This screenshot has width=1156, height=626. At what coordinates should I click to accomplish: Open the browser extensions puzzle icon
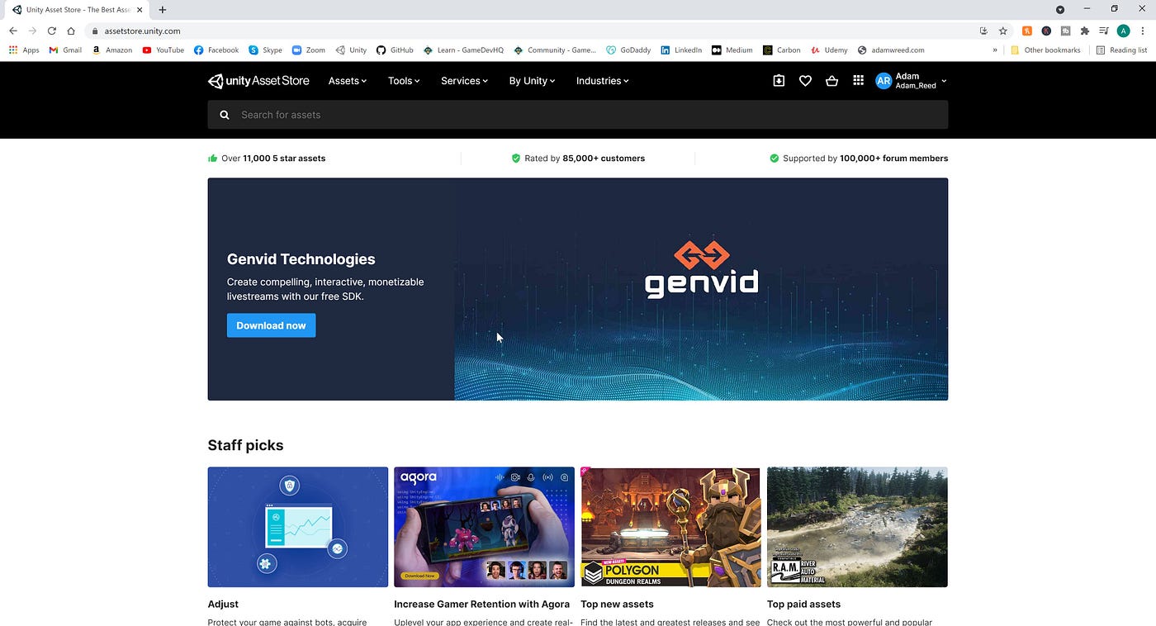pyautogui.click(x=1085, y=31)
